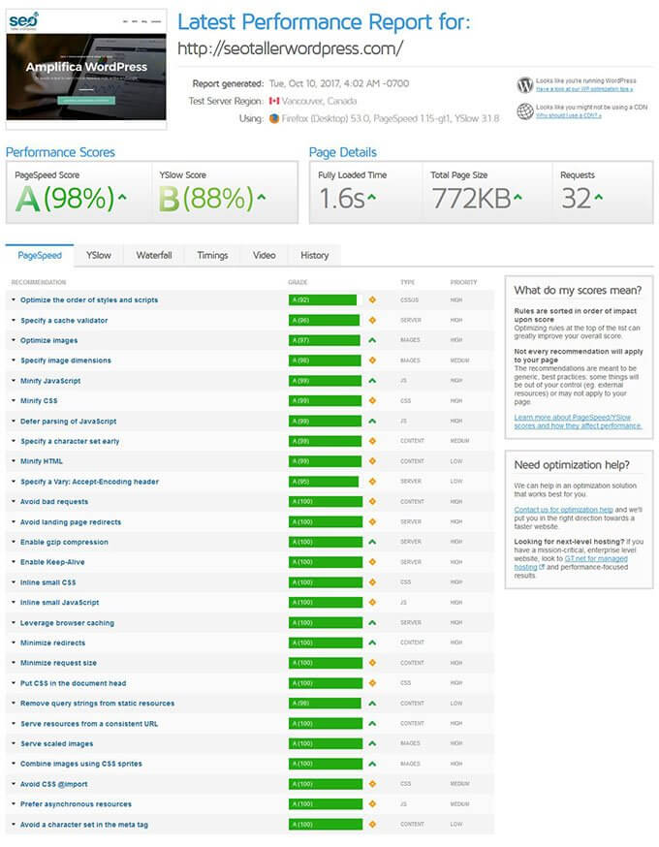Expand Defer parsing of JavaScript recommendation

coord(14,421)
